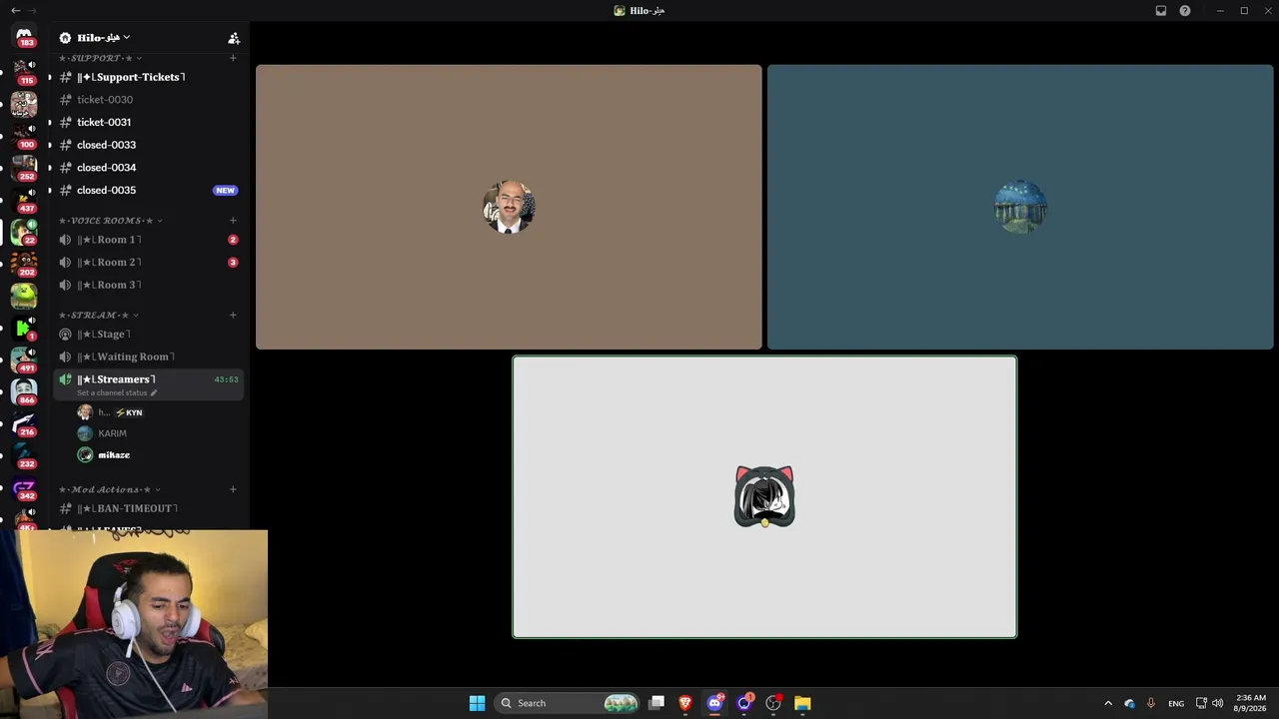1279x719 pixels.
Task: Open the server icon with 216 badge
Action: click(x=24, y=423)
